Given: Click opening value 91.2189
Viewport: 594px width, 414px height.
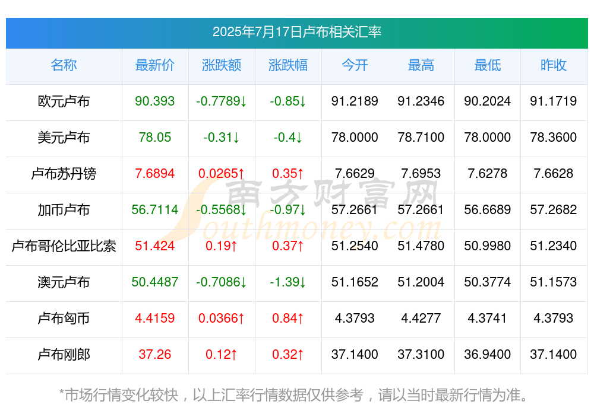Looking at the screenshot, I should (355, 101).
